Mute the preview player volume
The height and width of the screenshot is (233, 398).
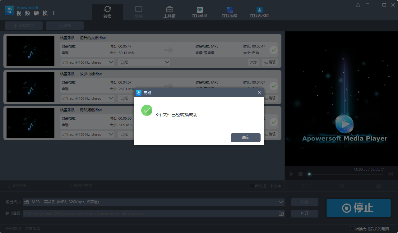coord(391,174)
